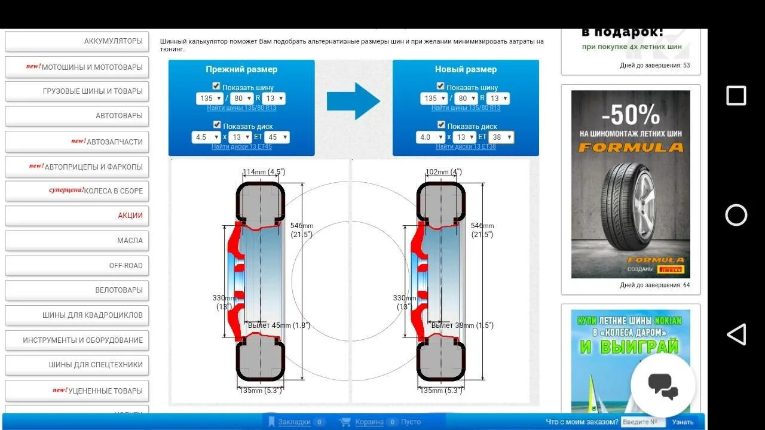The image size is (765, 430).
Task: Open АВТОПРИЦЕПЫ И ФАРКОПЫ category
Action: click(77, 167)
